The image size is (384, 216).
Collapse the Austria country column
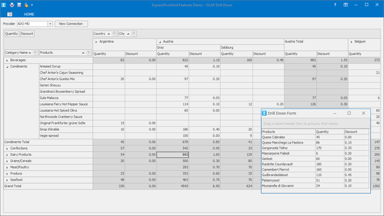tap(160, 42)
